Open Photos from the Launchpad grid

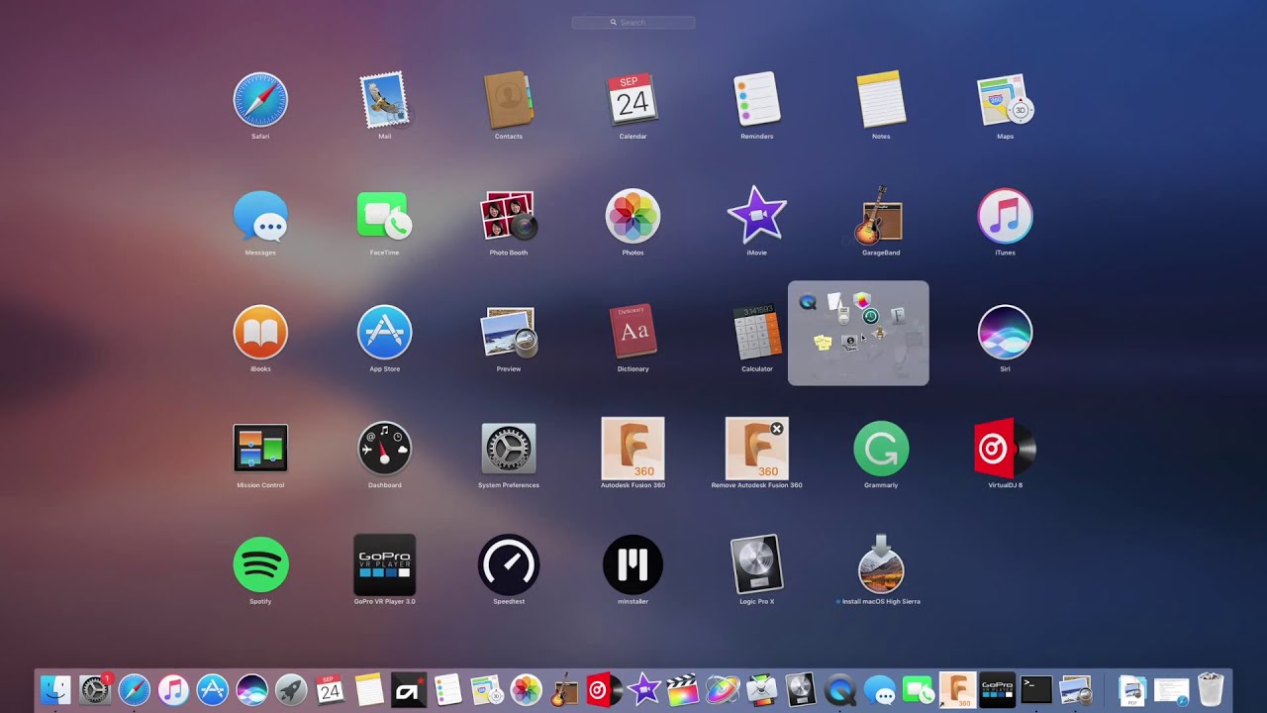tap(633, 216)
